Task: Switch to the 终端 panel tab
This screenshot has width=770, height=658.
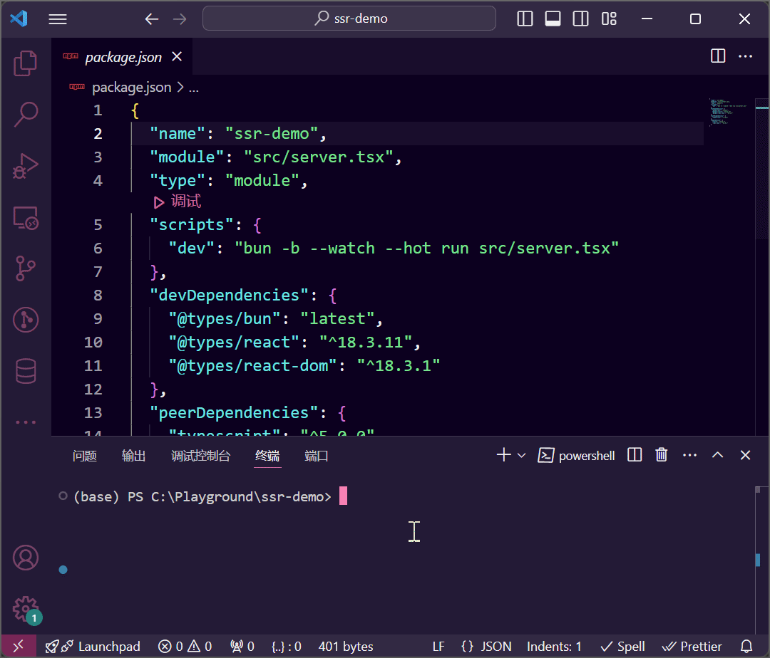Action: tap(267, 456)
